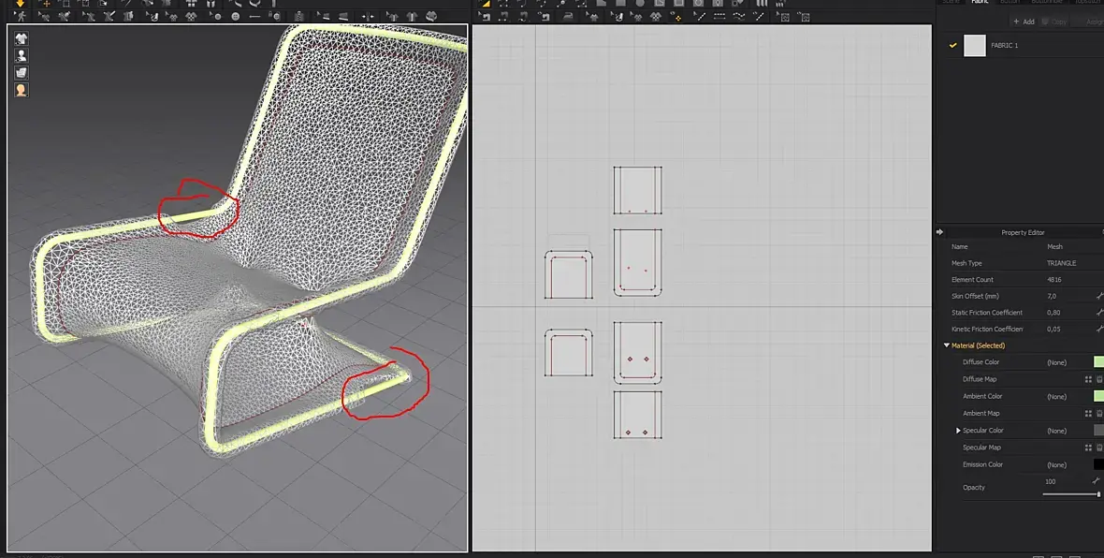Toggle the FABRIC 1 checkmark
1104x558 pixels.
click(x=952, y=45)
